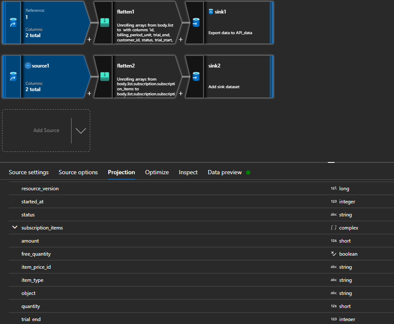394x324 pixels.
Task: Select the flatten1 transformation icon
Action: tap(105, 23)
